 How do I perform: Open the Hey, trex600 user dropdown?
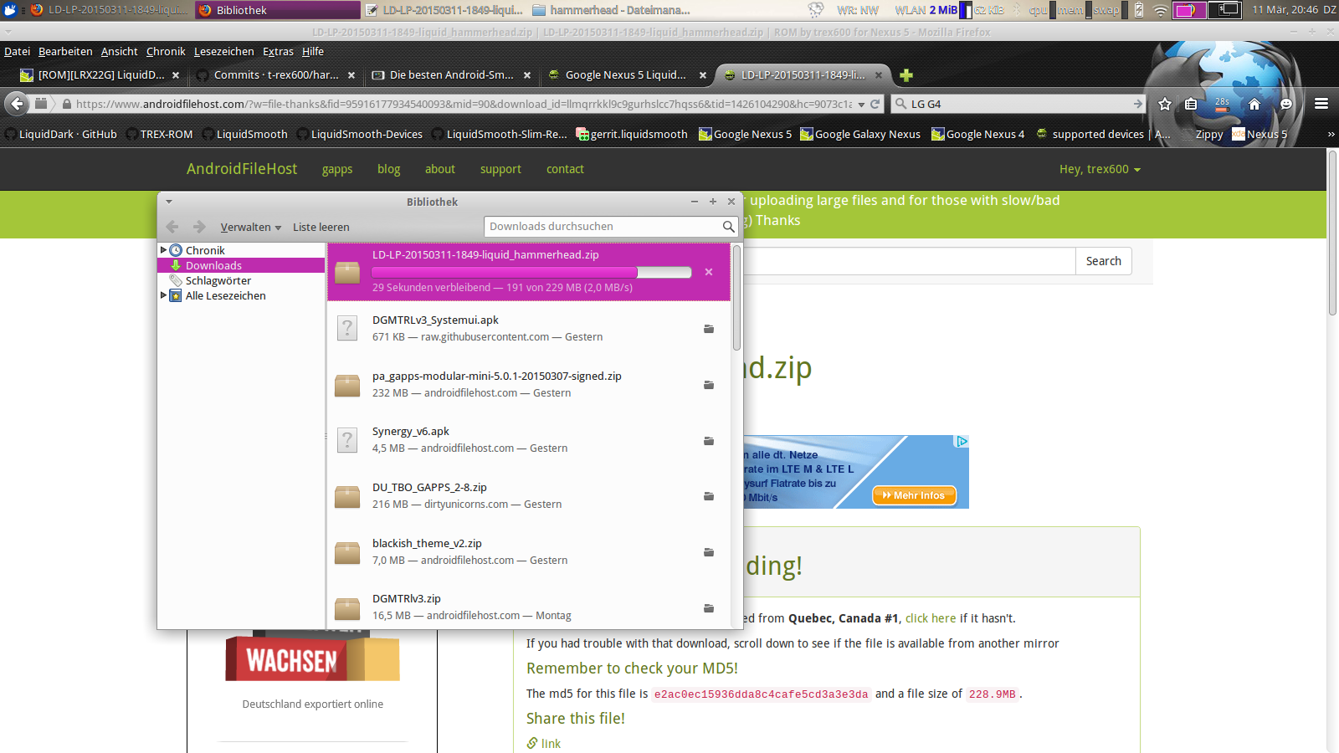point(1100,169)
